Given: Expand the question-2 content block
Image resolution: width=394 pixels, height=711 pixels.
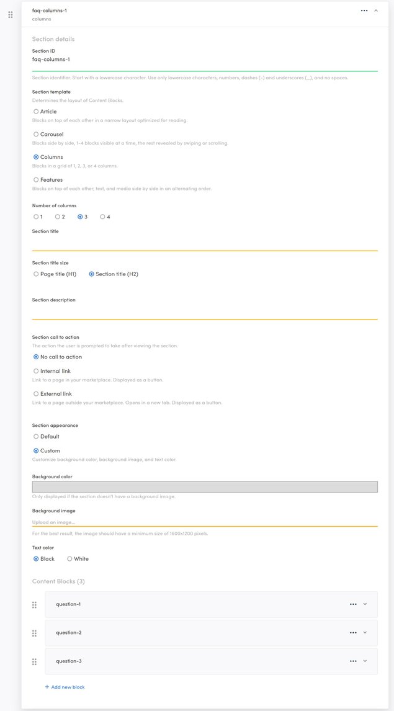Looking at the screenshot, I should coord(365,633).
